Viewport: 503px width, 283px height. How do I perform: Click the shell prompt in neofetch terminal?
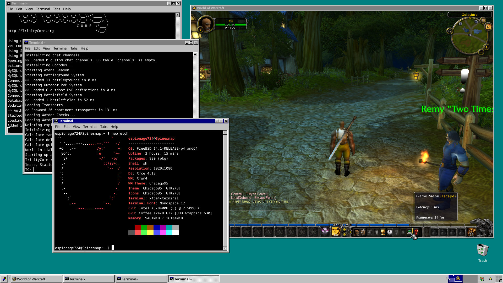click(82, 248)
